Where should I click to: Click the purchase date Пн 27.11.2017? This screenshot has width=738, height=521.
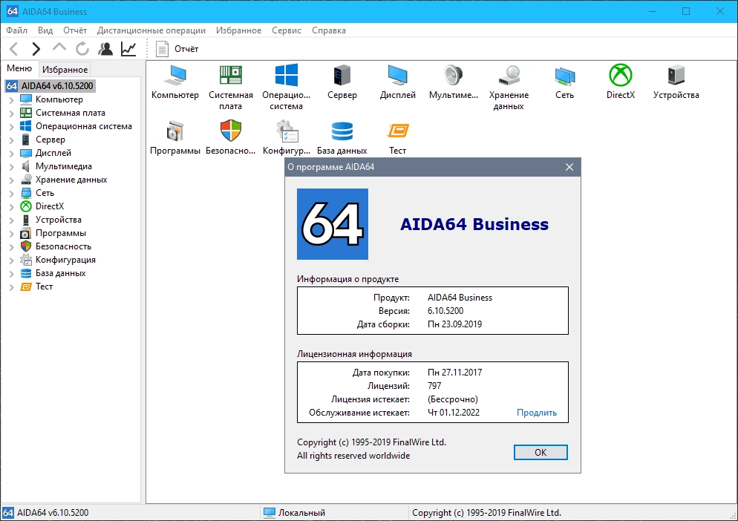454,373
